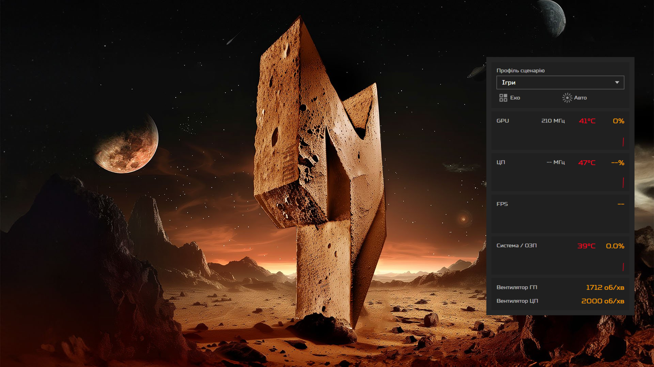Click the GPU section label
Screen dimensions: 654x367
pos(503,121)
